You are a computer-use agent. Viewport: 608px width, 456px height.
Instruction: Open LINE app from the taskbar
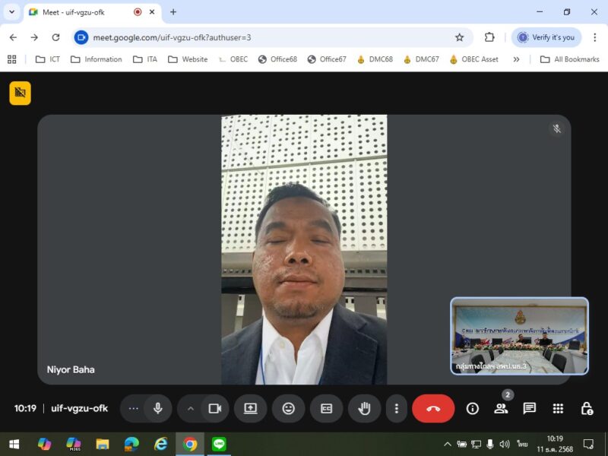tap(220, 444)
